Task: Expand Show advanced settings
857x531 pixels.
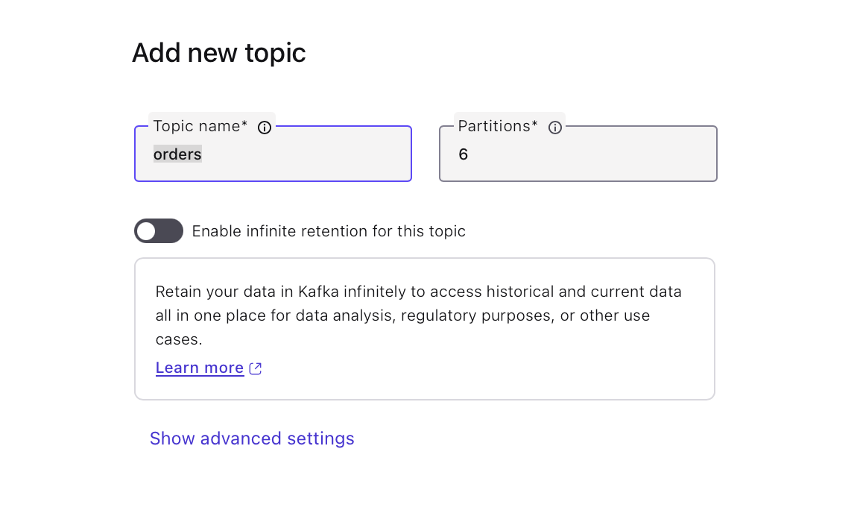Action: pyautogui.click(x=252, y=439)
